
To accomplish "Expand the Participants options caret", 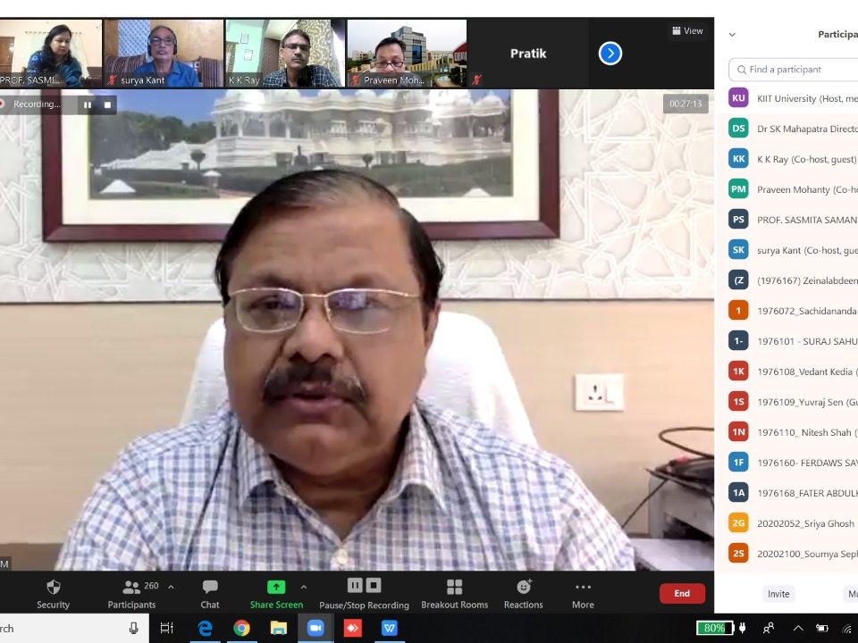I will coord(171,587).
